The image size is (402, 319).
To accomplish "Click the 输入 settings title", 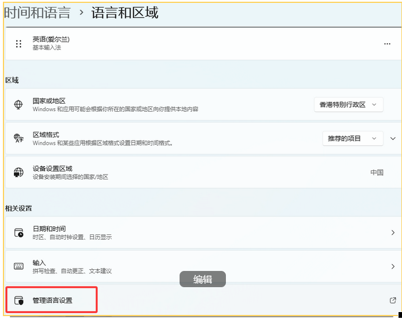I will click(39, 263).
